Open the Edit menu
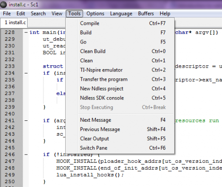The width and height of the screenshot is (222, 187). coord(21,14)
